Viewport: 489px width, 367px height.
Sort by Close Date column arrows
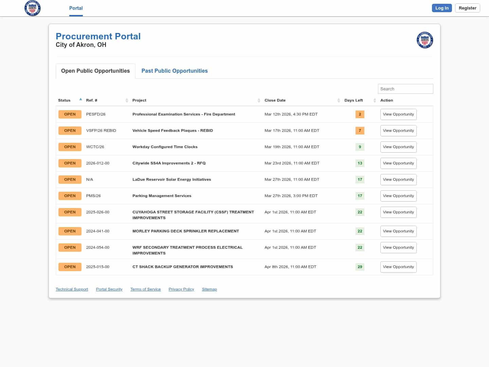(339, 100)
